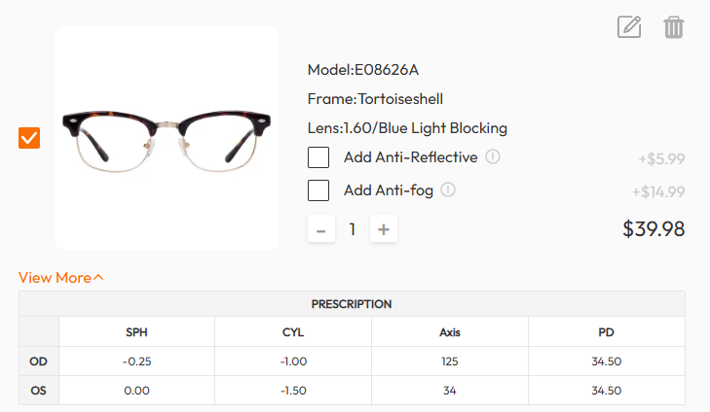This screenshot has width=710, height=412.
Task: Click the View More chevron arrow
Action: tap(98, 277)
